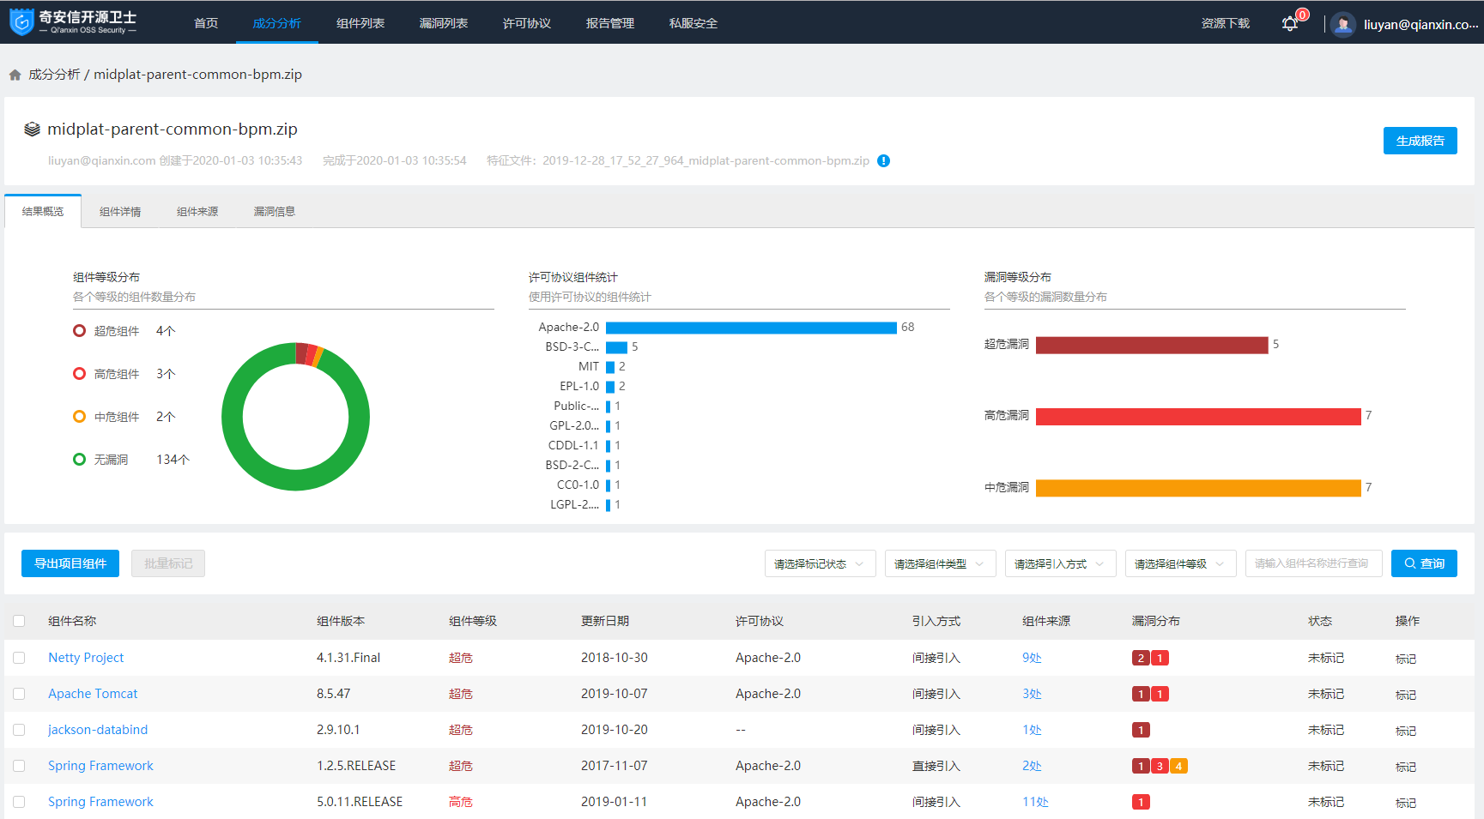The height and width of the screenshot is (819, 1484).
Task: Click the layers icon beside project title
Action: (32, 129)
